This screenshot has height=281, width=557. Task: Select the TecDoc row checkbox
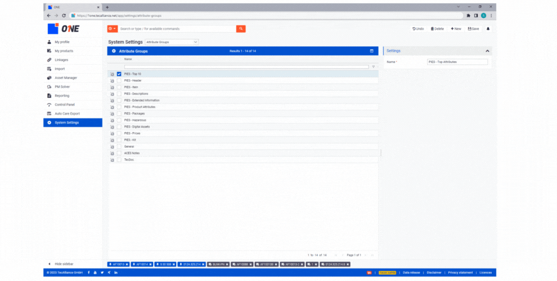click(x=119, y=160)
